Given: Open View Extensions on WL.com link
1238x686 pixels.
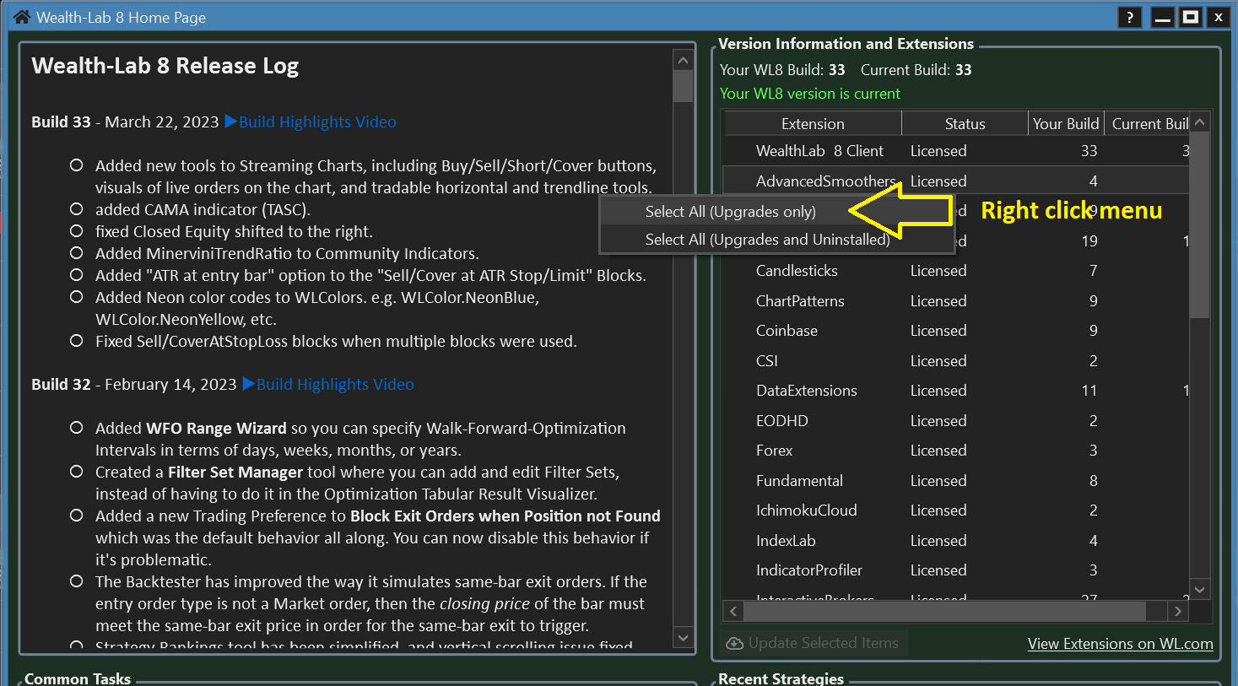Looking at the screenshot, I should 1120,644.
